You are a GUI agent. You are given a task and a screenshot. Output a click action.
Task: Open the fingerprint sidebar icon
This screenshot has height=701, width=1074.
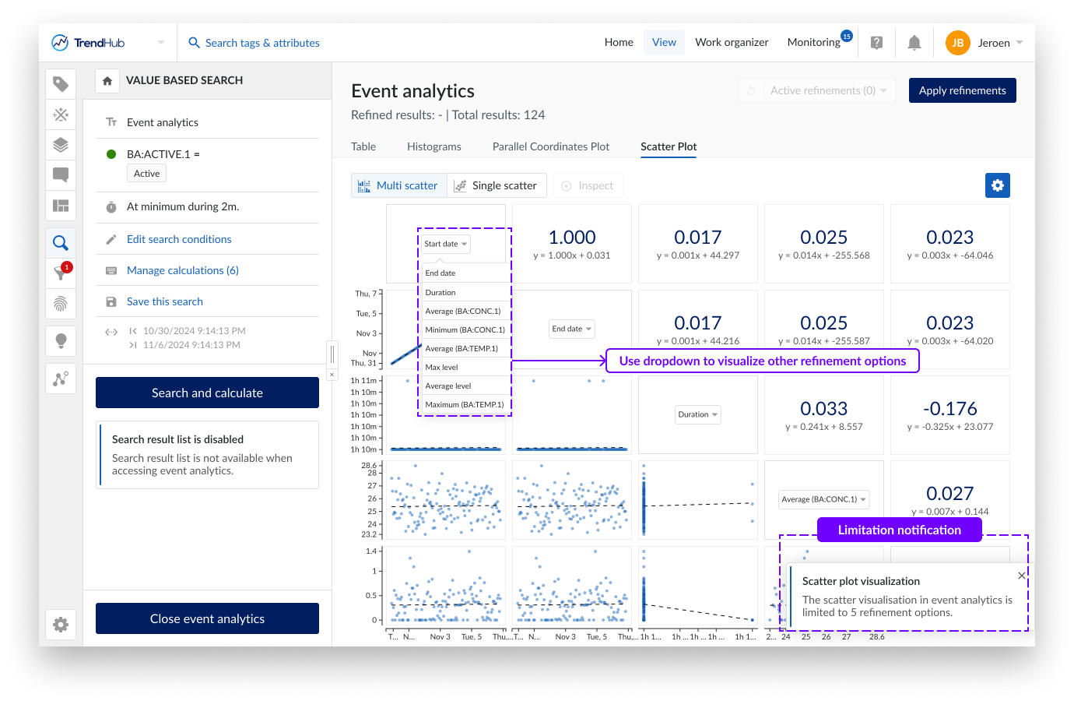click(x=61, y=303)
